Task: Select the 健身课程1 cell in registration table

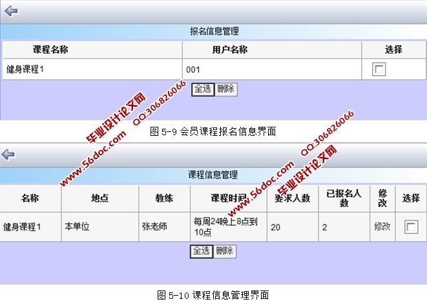Action: click(92, 69)
